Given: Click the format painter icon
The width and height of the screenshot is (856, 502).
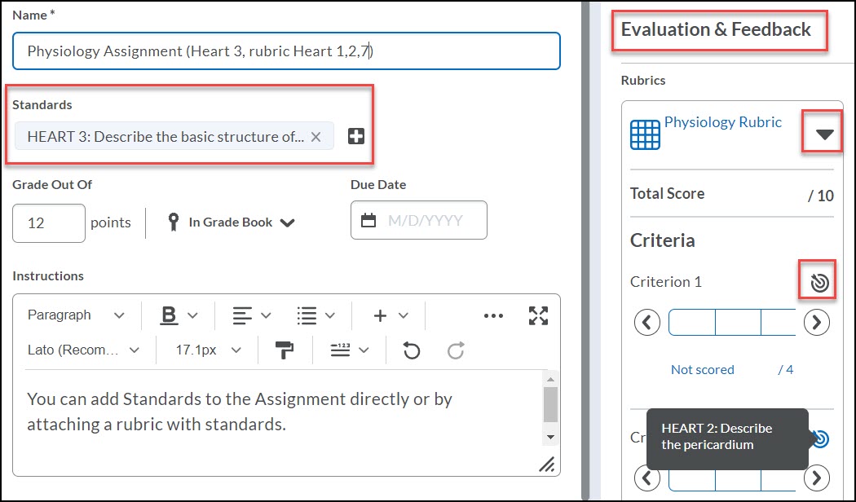Looking at the screenshot, I should coord(284,350).
